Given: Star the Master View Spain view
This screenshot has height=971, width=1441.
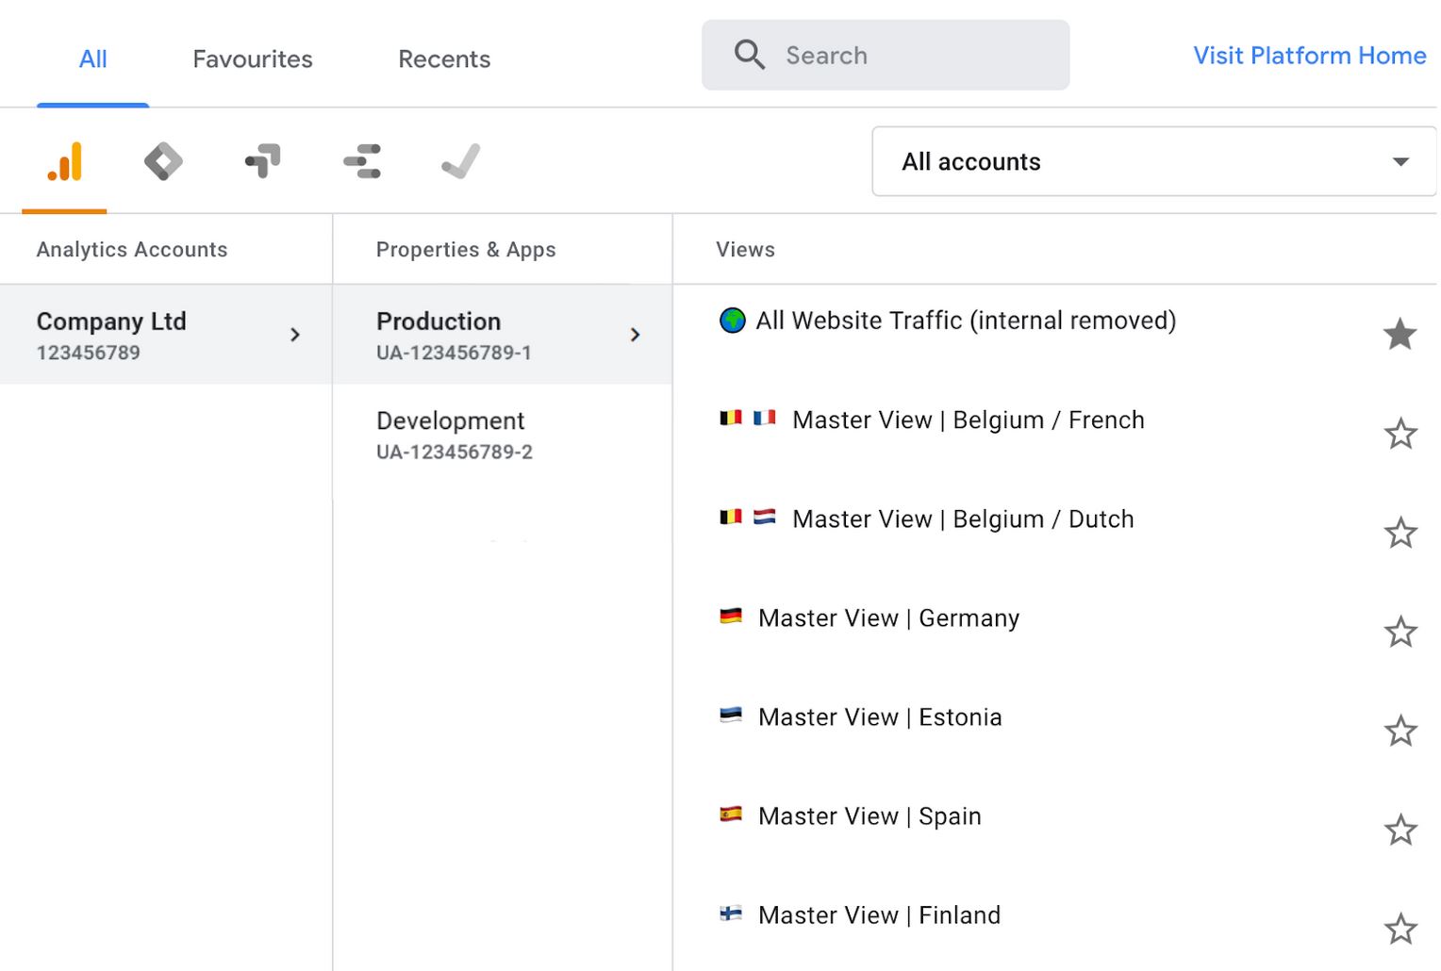Looking at the screenshot, I should pyautogui.click(x=1400, y=830).
